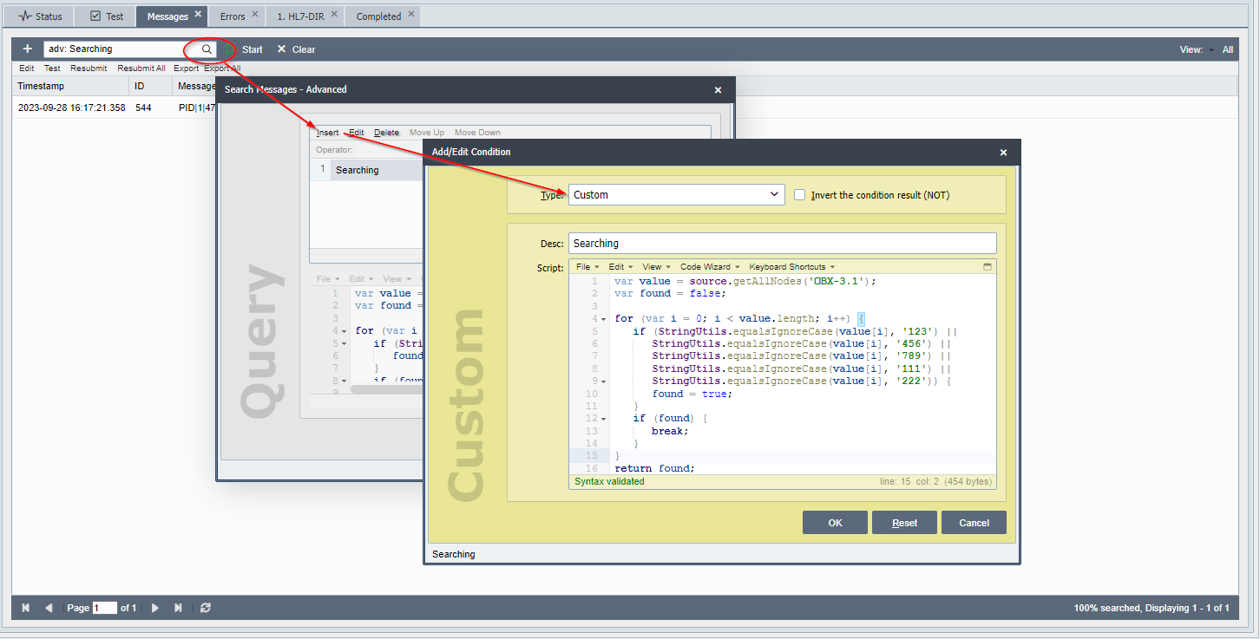Toggle Invert the condition result checkbox
The width and height of the screenshot is (1260, 639).
point(800,195)
